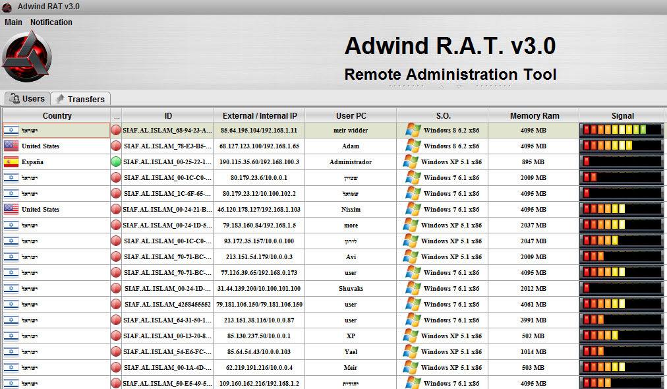Sort by External / Internal IP header
This screenshot has height=389, width=667.
(260, 116)
